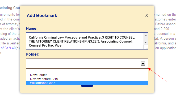This screenshot has height=104, width=176.
Task: Click the dark blue button below list
Action: 87,86
